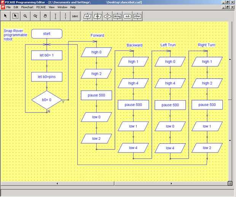Select 'low 0' block under Left Trun

(170, 127)
